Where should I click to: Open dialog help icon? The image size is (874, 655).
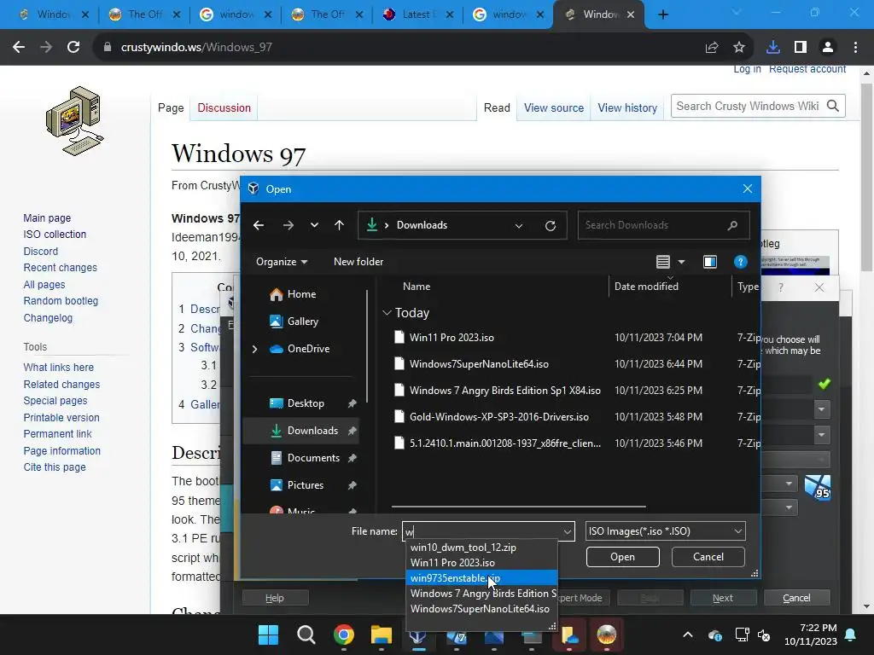tap(740, 262)
